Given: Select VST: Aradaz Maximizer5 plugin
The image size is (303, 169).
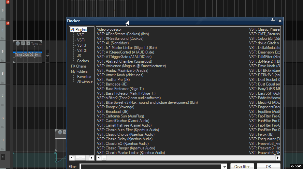Looking at the screenshot, I should 123,70.
